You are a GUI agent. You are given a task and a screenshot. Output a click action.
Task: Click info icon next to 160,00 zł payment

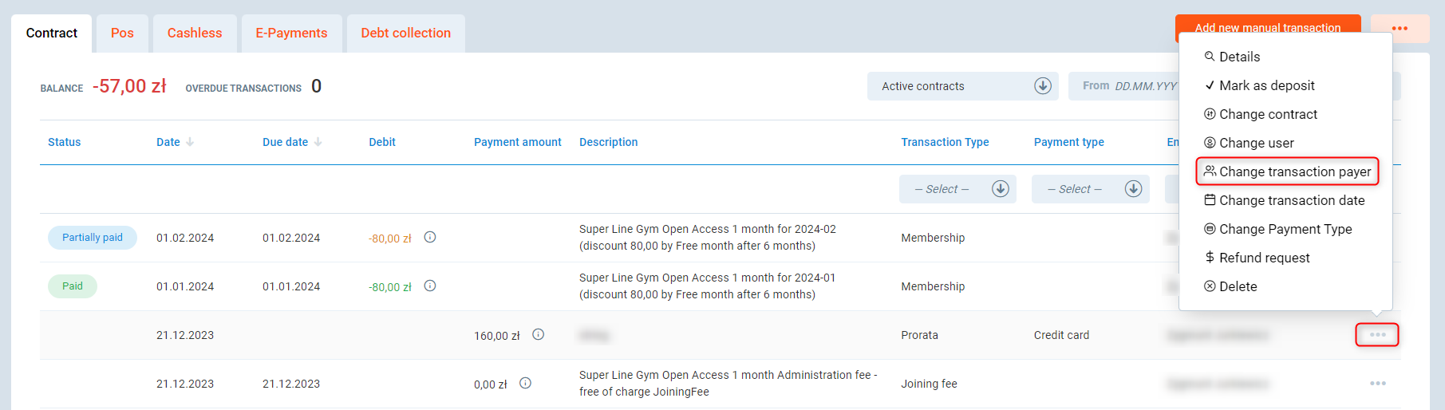539,334
